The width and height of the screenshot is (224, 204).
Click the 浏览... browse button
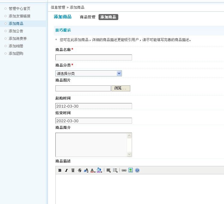121,88
